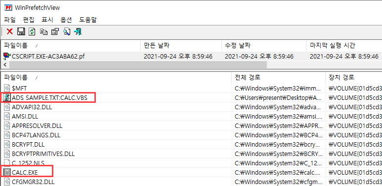Click the ADVAPI32.DLL file icon
The height and width of the screenshot is (186, 382).
pos(7,107)
